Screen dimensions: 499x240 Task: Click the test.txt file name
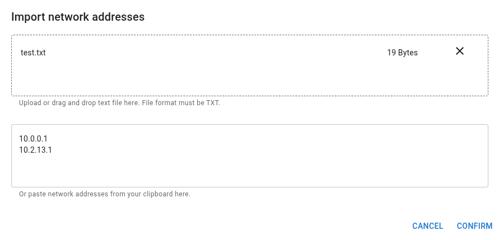click(32, 53)
